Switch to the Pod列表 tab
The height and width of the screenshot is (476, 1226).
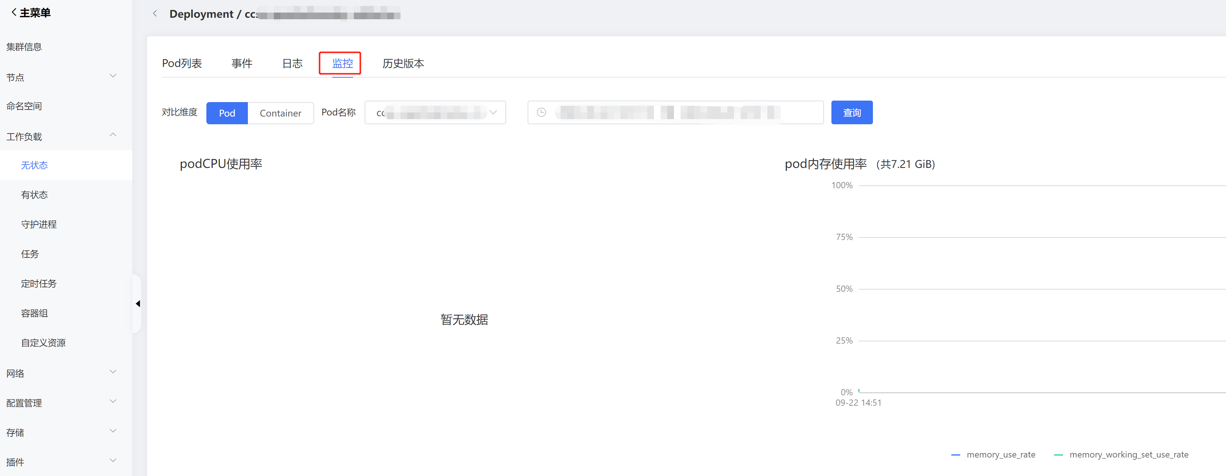[x=182, y=63]
